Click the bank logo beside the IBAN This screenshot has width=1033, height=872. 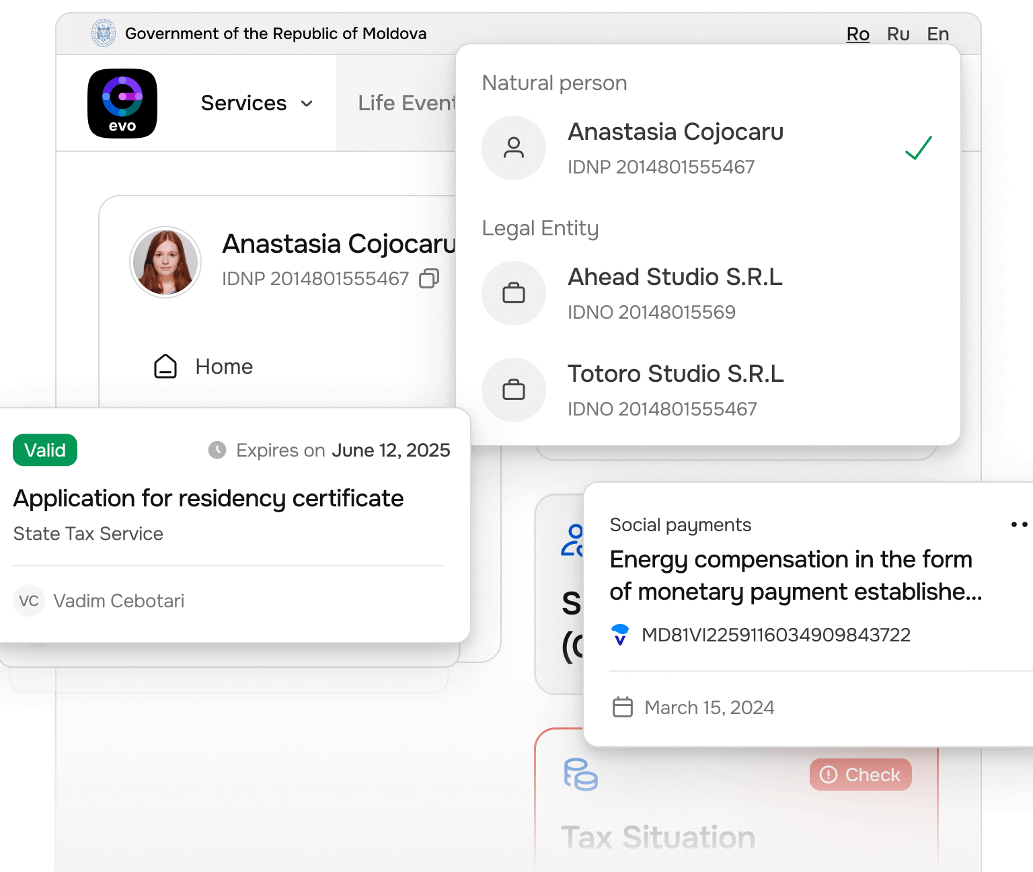tap(620, 635)
